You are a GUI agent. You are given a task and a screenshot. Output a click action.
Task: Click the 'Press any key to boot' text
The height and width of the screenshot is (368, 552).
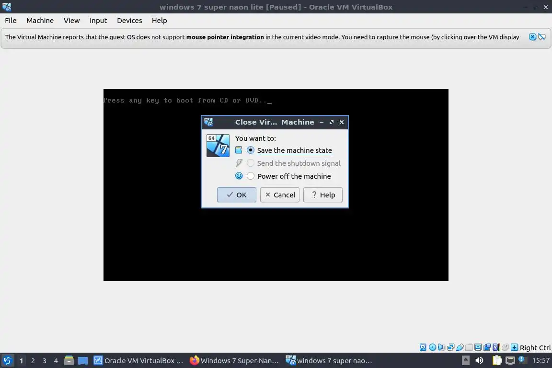pos(187,100)
